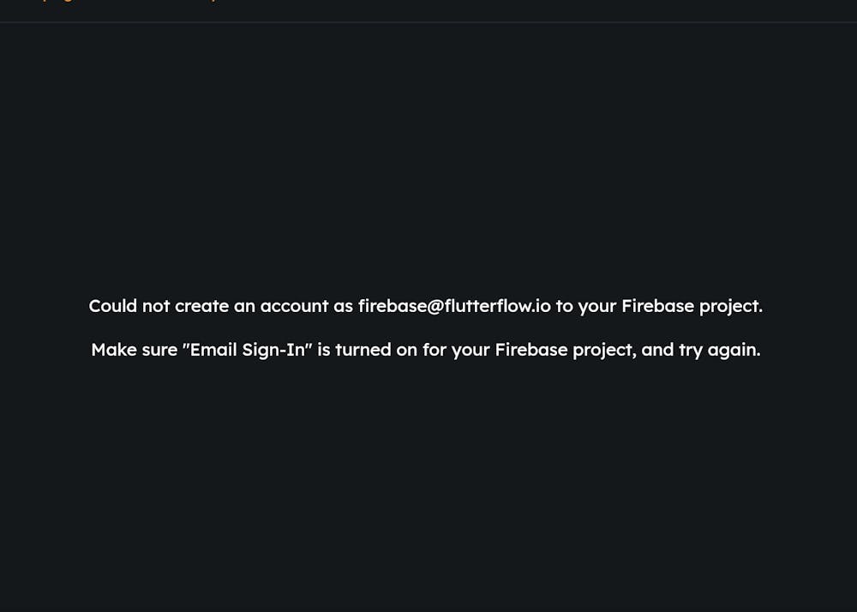Viewport: 857px width, 612px height.
Task: Click the "flutterflow.io" domain in the email
Action: pyautogui.click(x=496, y=306)
